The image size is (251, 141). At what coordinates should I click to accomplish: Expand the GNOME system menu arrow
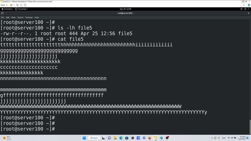[x=248, y=9]
